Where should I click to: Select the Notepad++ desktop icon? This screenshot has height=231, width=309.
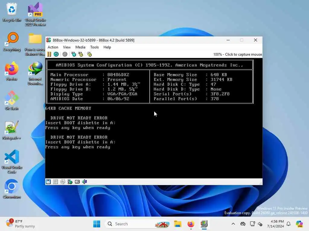coord(12,130)
